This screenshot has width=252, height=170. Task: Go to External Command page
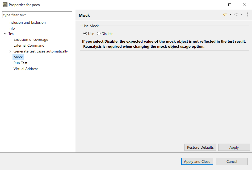(x=29, y=45)
